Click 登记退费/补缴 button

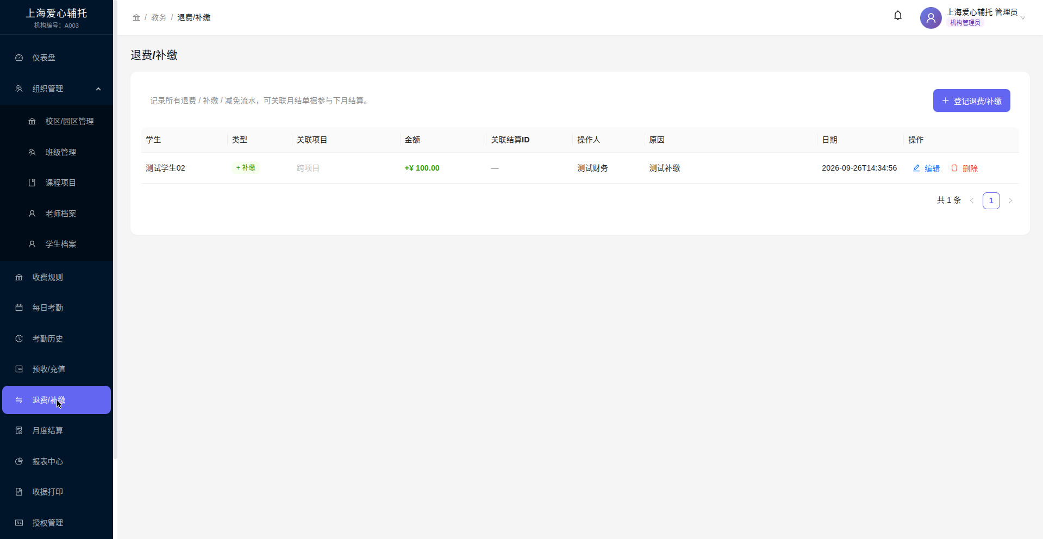(x=971, y=101)
